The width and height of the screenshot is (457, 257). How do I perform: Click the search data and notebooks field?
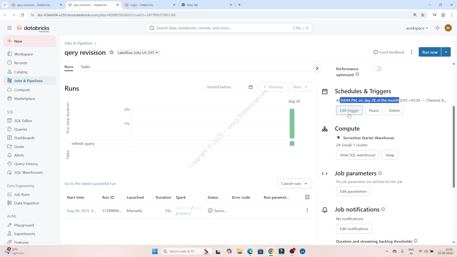(x=228, y=28)
